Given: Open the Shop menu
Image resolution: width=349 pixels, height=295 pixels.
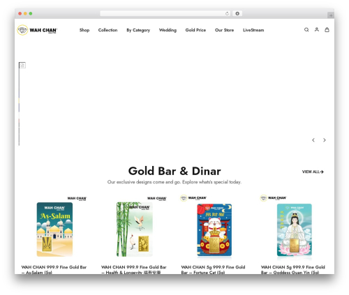Looking at the screenshot, I should (84, 30).
